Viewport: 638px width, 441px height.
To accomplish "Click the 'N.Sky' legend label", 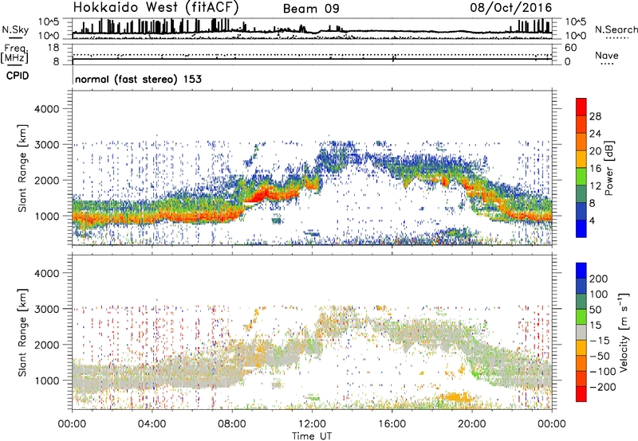I will tap(15, 29).
